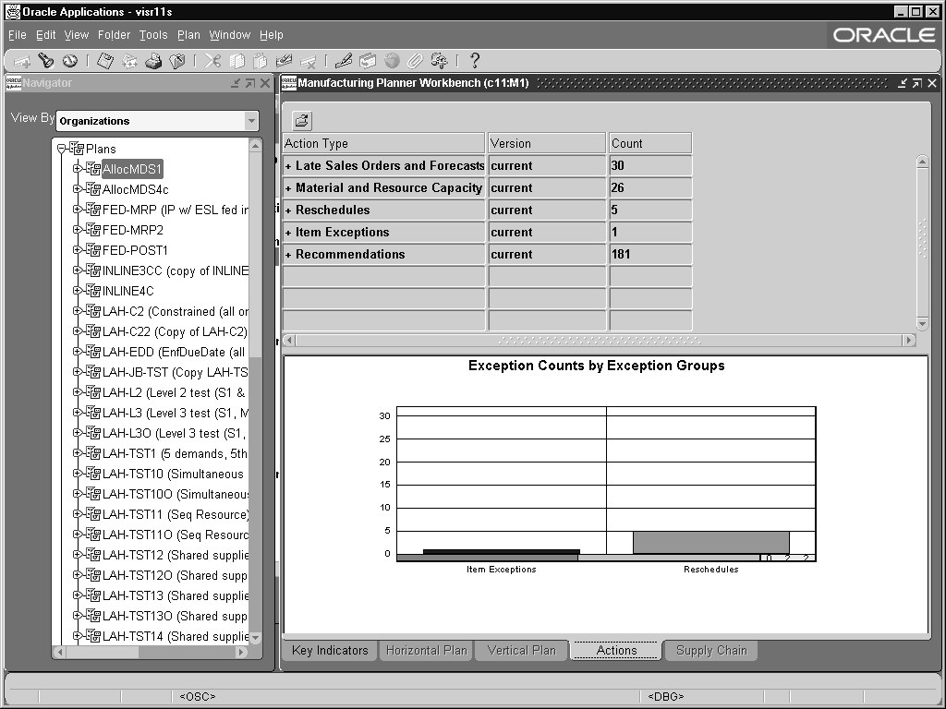Expand the Material and Resource Capacity row
Viewport: 946px width, 709px height.
tap(288, 188)
